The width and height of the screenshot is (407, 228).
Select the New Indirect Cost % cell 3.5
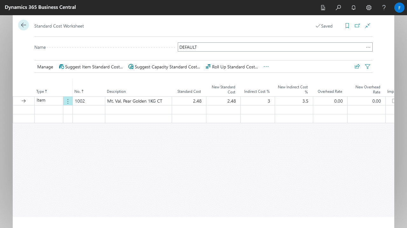pyautogui.click(x=294, y=101)
